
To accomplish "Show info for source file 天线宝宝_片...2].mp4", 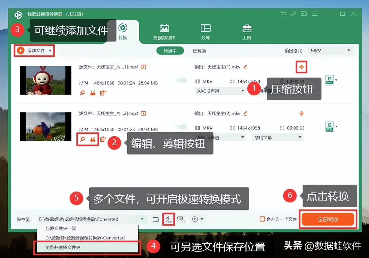I will [143, 113].
